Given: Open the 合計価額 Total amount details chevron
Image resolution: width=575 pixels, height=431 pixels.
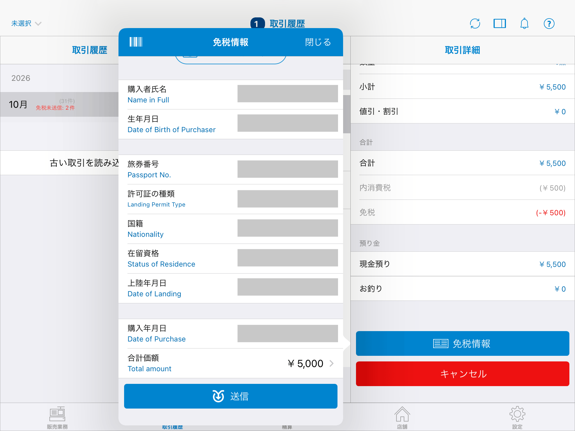Looking at the screenshot, I should point(332,363).
